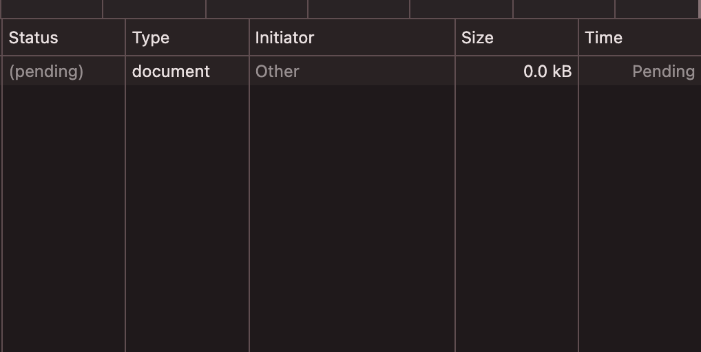The image size is (701, 352).
Task: Sort requests by the Status column header
Action: point(63,38)
